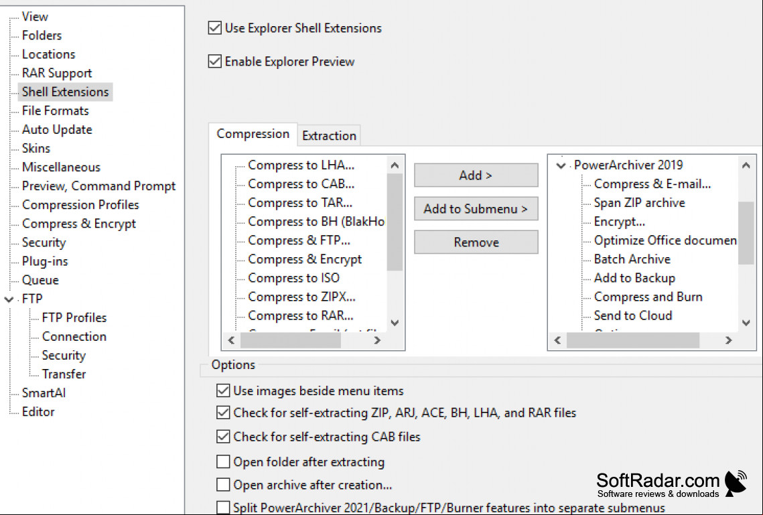Select Connection under FTP
This screenshot has width=763, height=515.
click(74, 337)
